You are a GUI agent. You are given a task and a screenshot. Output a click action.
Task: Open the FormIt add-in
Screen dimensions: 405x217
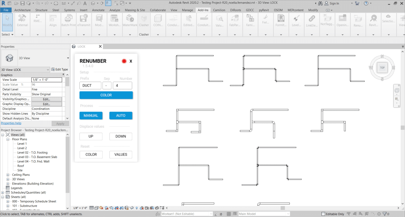pyautogui.click(x=281, y=21)
